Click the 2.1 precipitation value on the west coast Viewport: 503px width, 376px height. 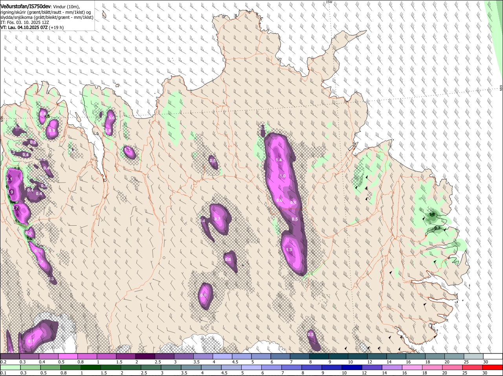[10, 179]
